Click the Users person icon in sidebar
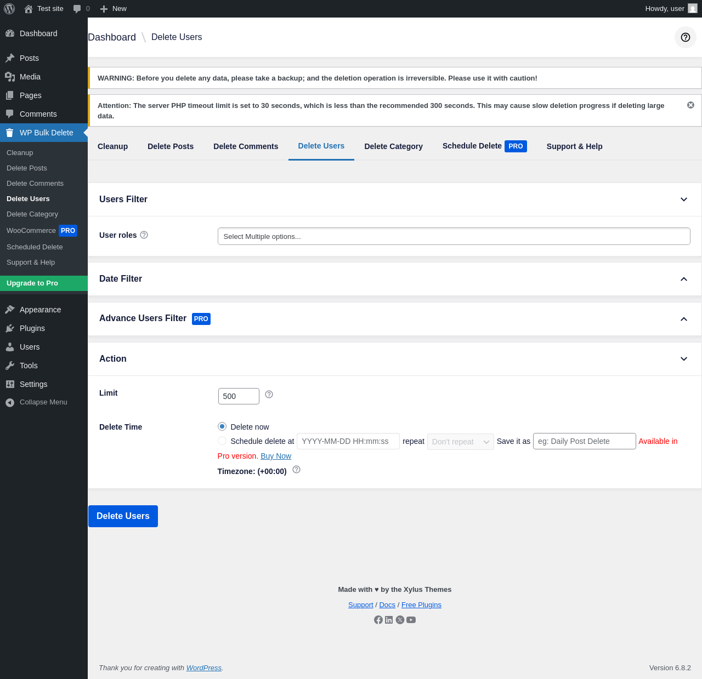Image resolution: width=702 pixels, height=679 pixels. pyautogui.click(x=10, y=347)
